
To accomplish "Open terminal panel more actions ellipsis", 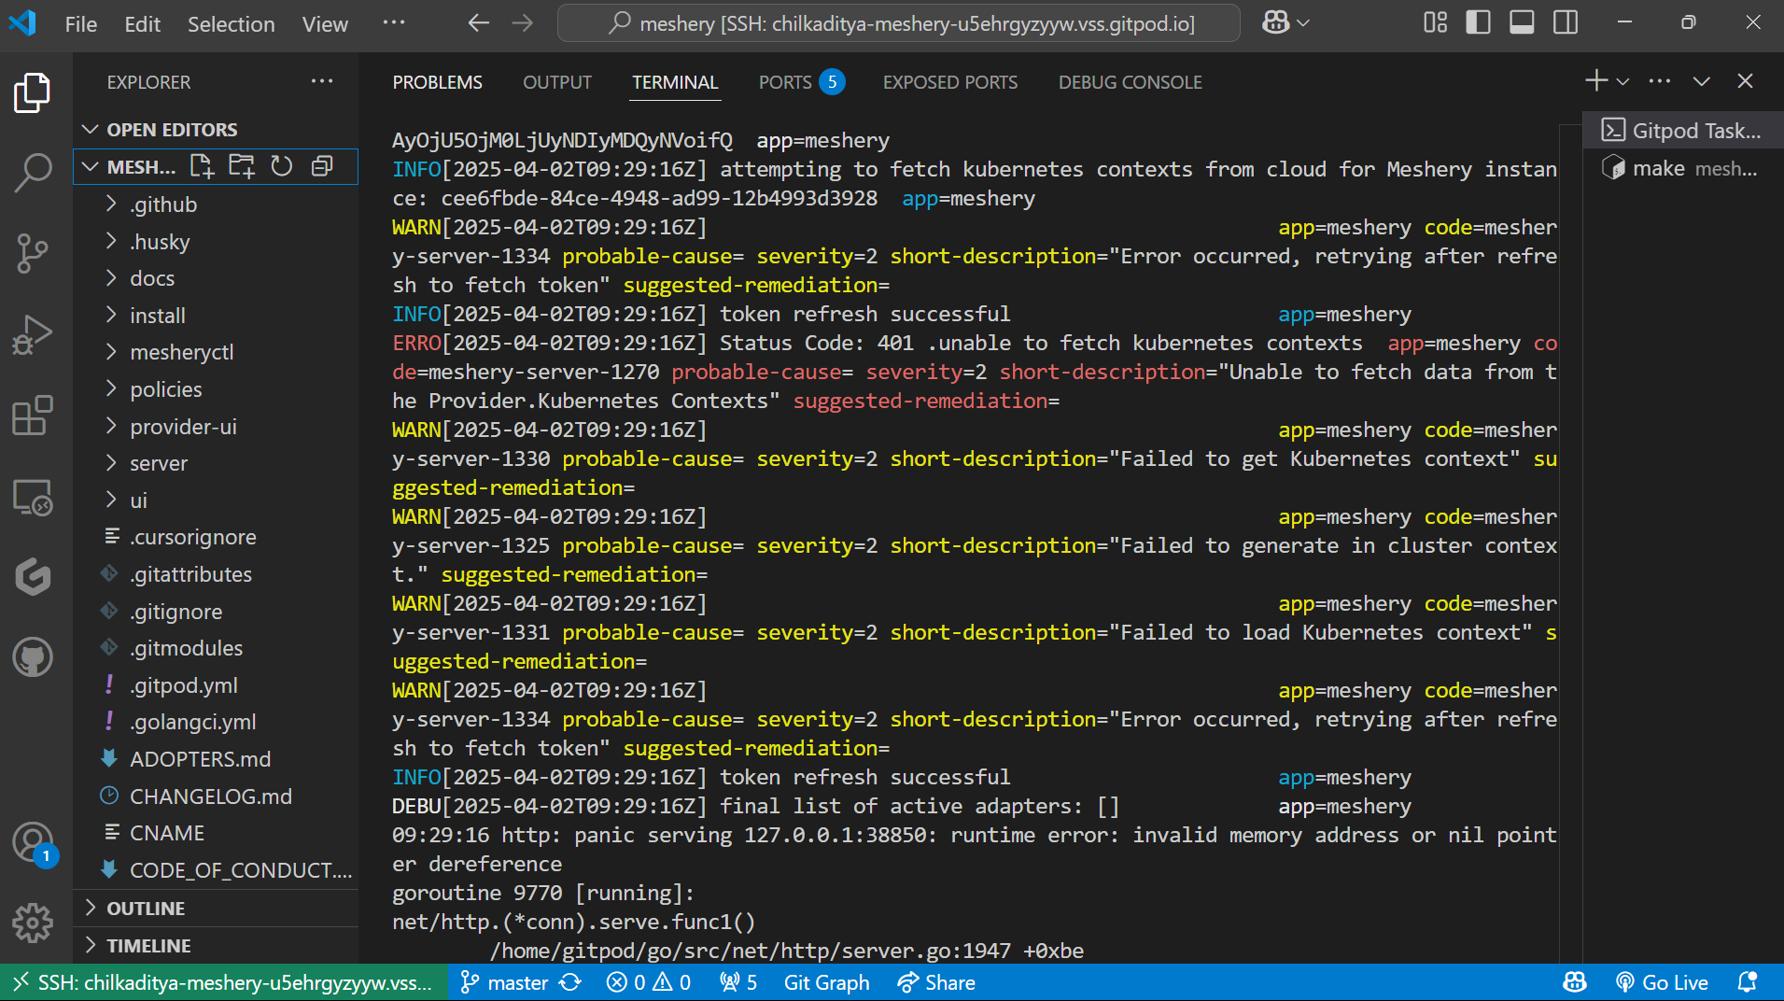I will [x=1660, y=81].
